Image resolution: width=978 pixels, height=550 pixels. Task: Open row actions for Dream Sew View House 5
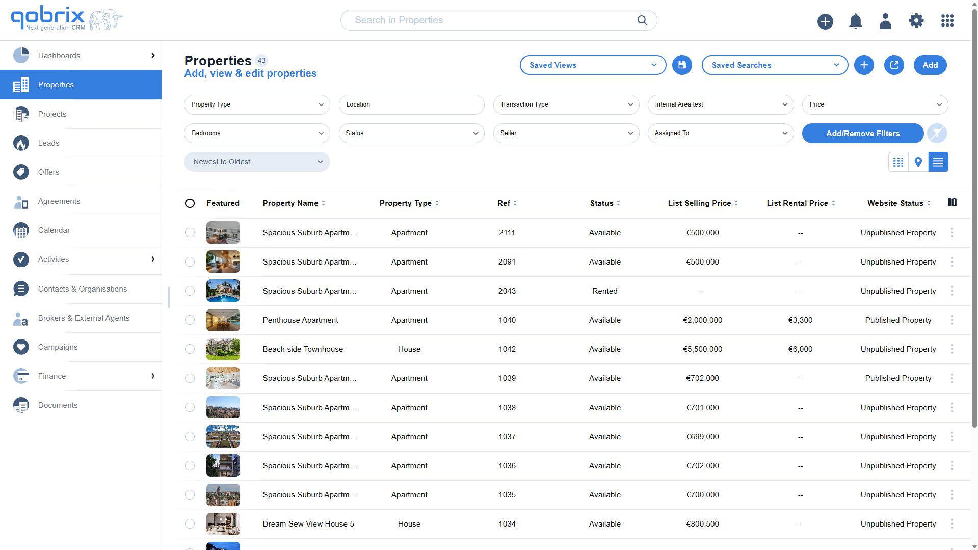[x=952, y=524]
